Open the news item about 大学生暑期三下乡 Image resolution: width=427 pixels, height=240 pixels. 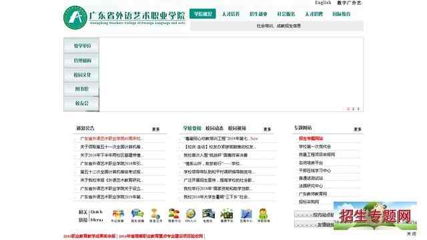[217, 197]
